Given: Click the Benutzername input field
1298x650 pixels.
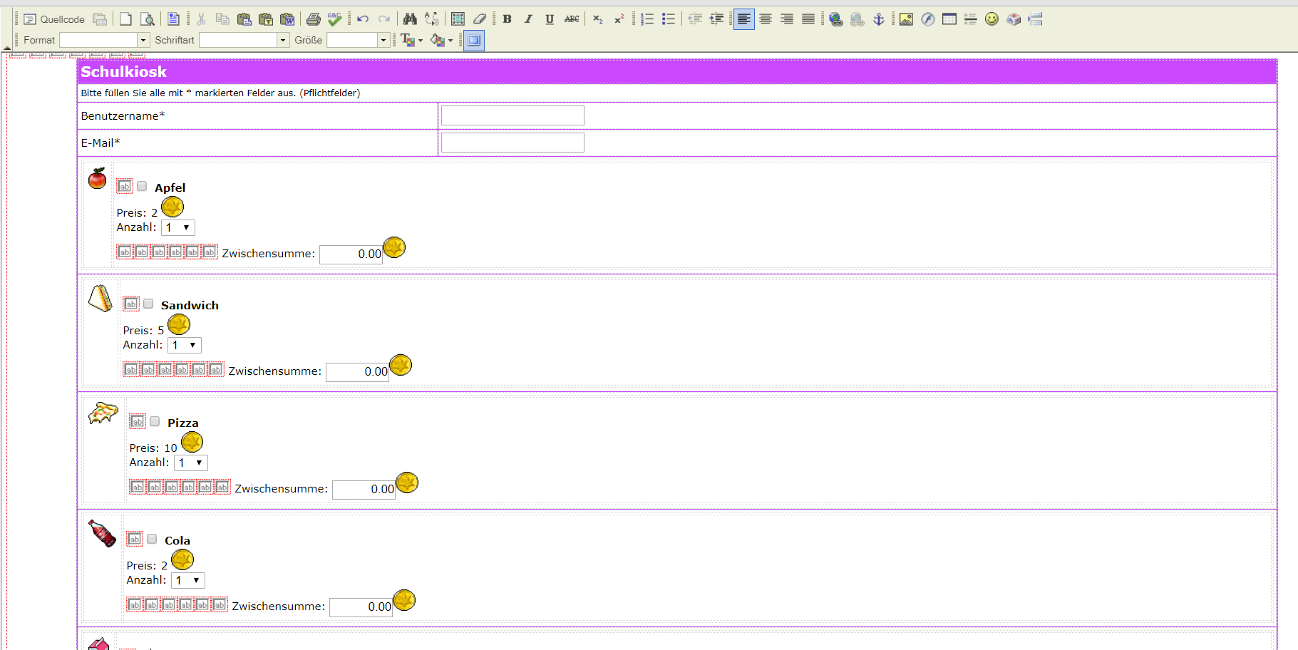Looking at the screenshot, I should pos(512,115).
